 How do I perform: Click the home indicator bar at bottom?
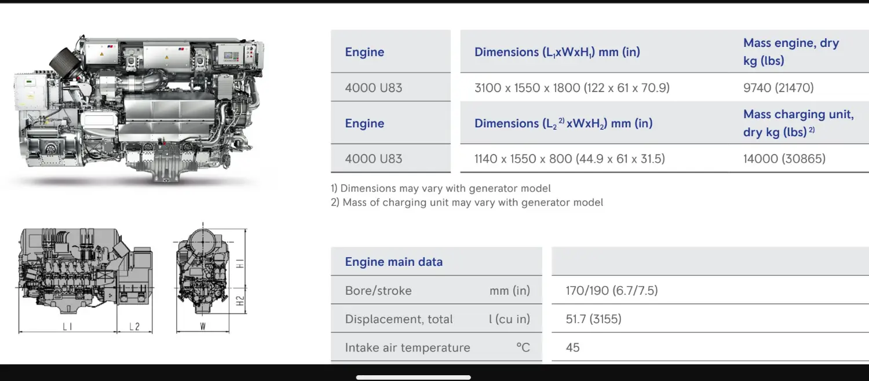coord(413,378)
